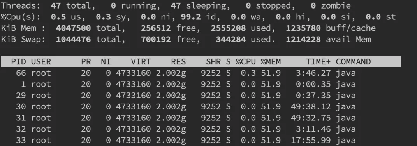Click the 4047500 total memory value

point(73,28)
